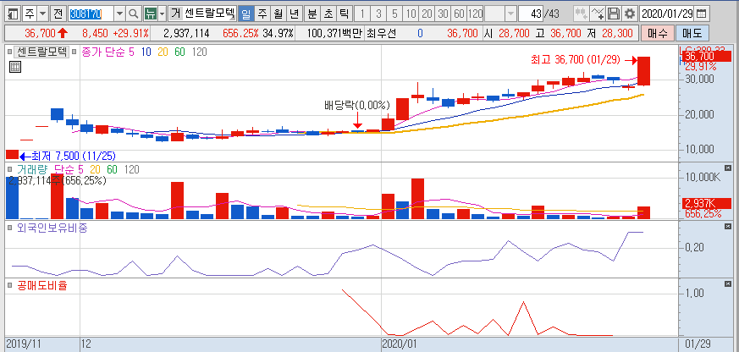Screen dimensions: 739x352
Task: Click the 최고 36,700 (01/29) marker label
Action: (x=575, y=60)
